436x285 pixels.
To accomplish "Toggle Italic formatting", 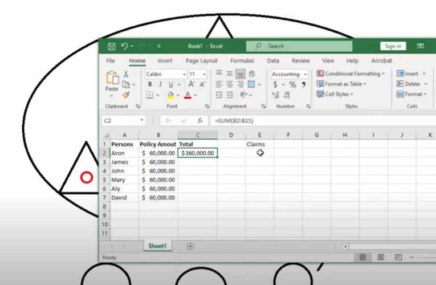I will pos(160,84).
